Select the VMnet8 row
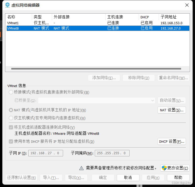 click(x=98, y=28)
